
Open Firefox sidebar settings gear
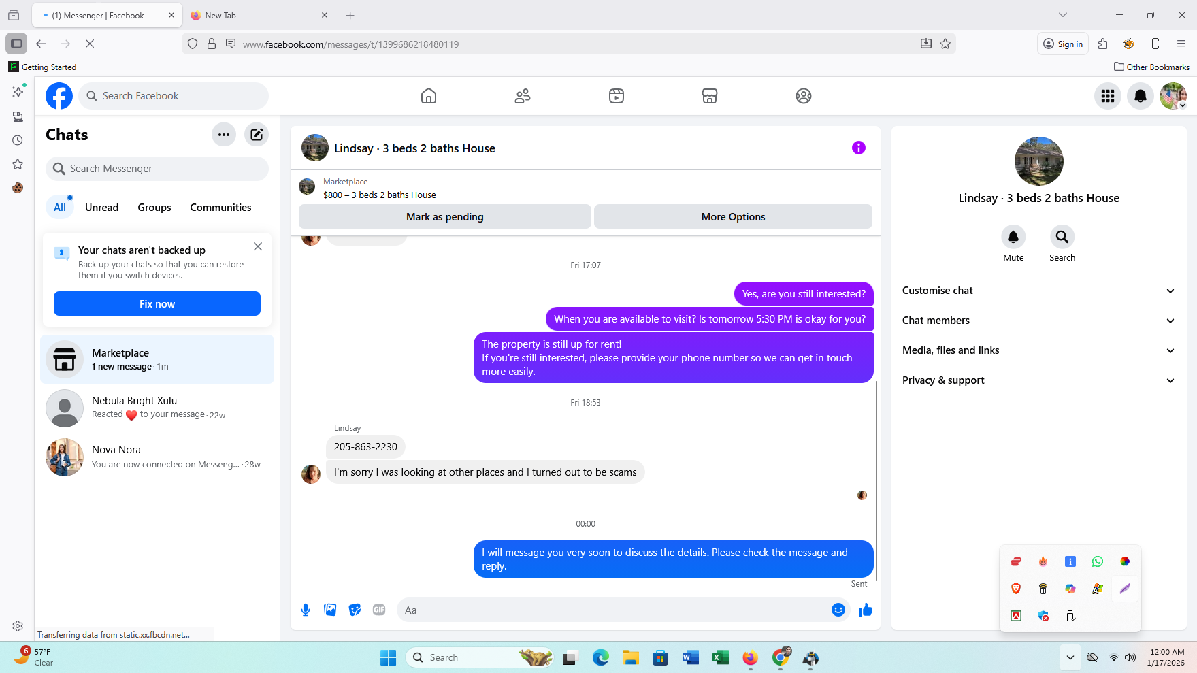[18, 626]
